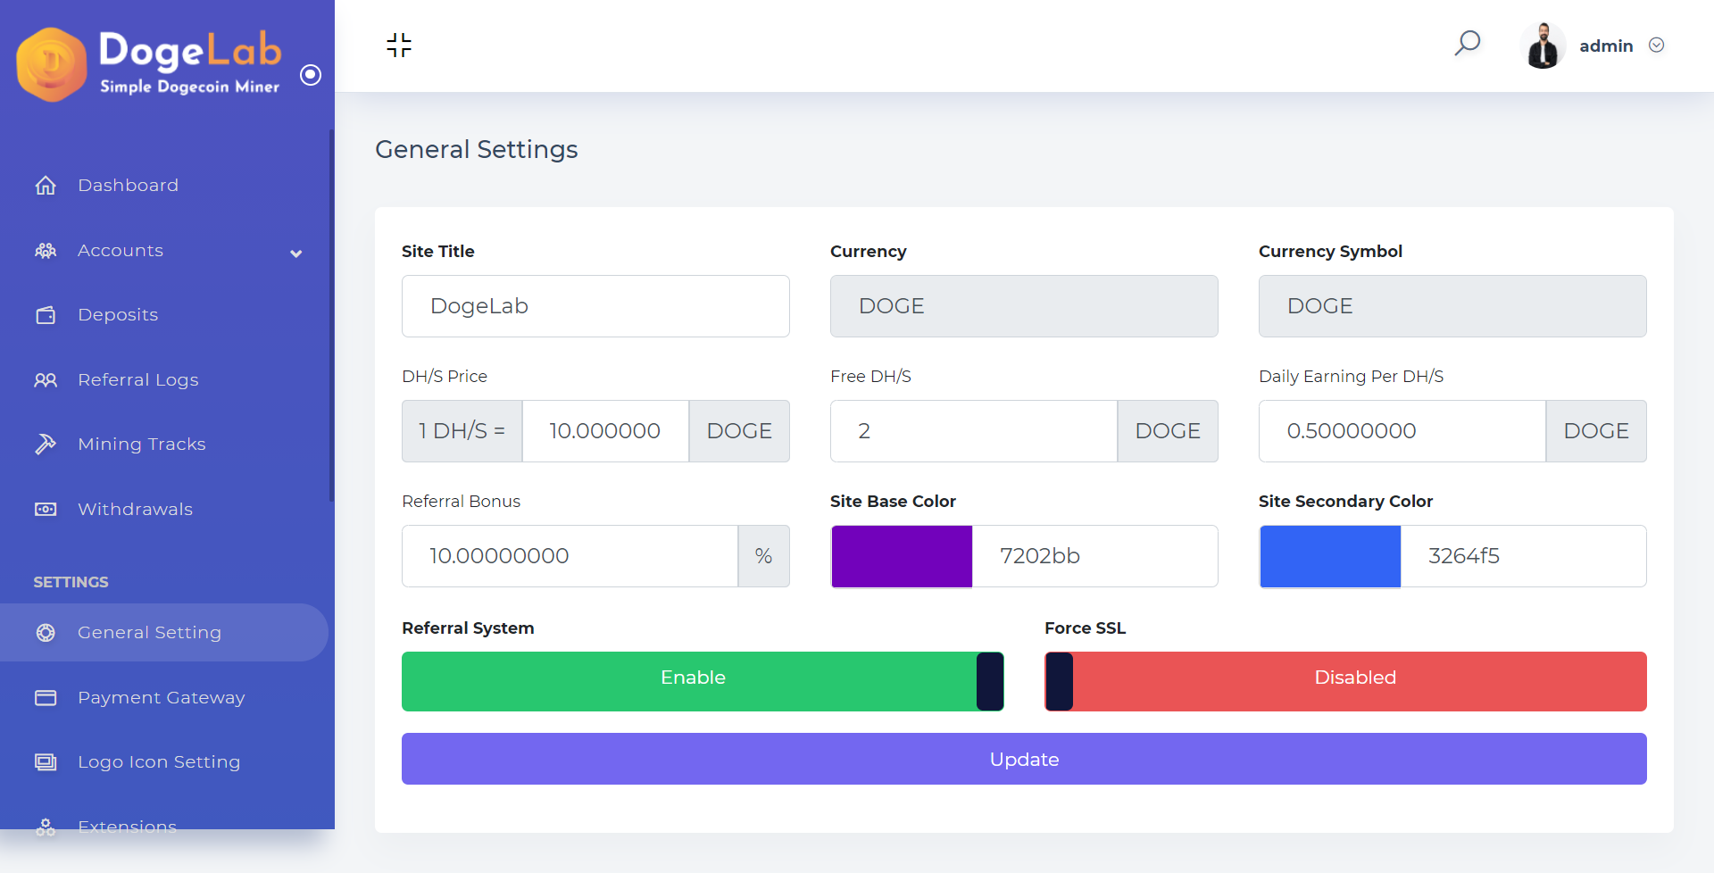The image size is (1714, 873).
Task: Expand the Accounts submenu chevron
Action: point(296,254)
